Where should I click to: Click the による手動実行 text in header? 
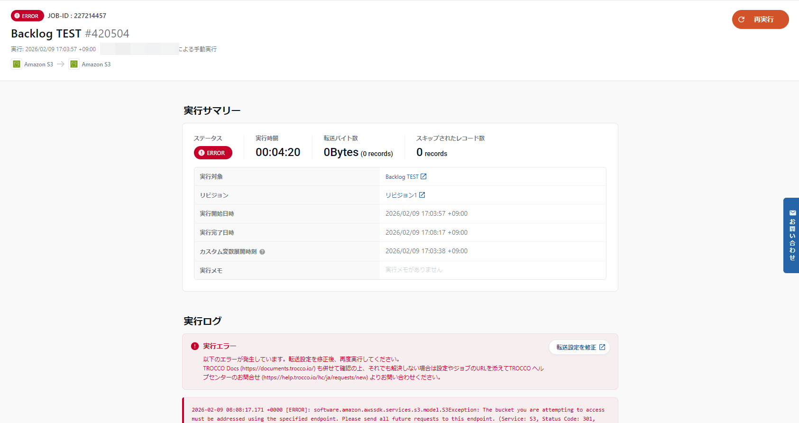click(197, 49)
